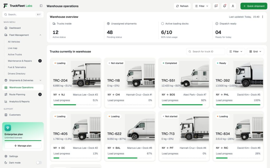Click the TRC-405 truck ID text

[x=60, y=134]
